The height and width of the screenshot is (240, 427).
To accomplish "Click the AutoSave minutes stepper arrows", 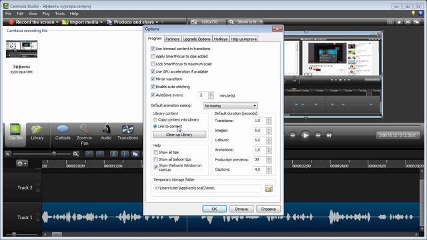I will point(211,95).
